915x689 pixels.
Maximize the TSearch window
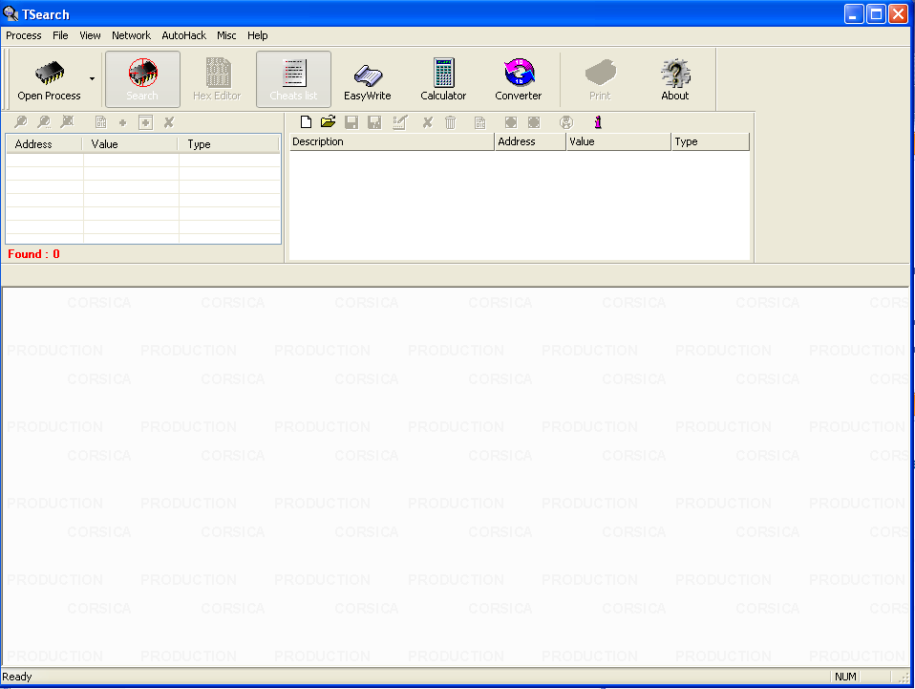876,14
